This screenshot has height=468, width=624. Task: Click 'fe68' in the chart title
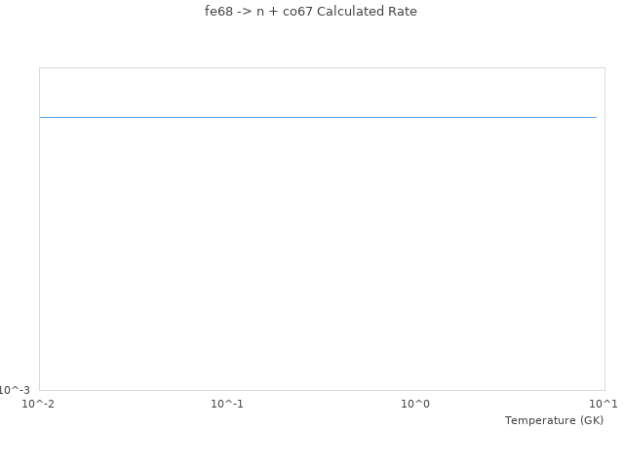pyautogui.click(x=218, y=12)
